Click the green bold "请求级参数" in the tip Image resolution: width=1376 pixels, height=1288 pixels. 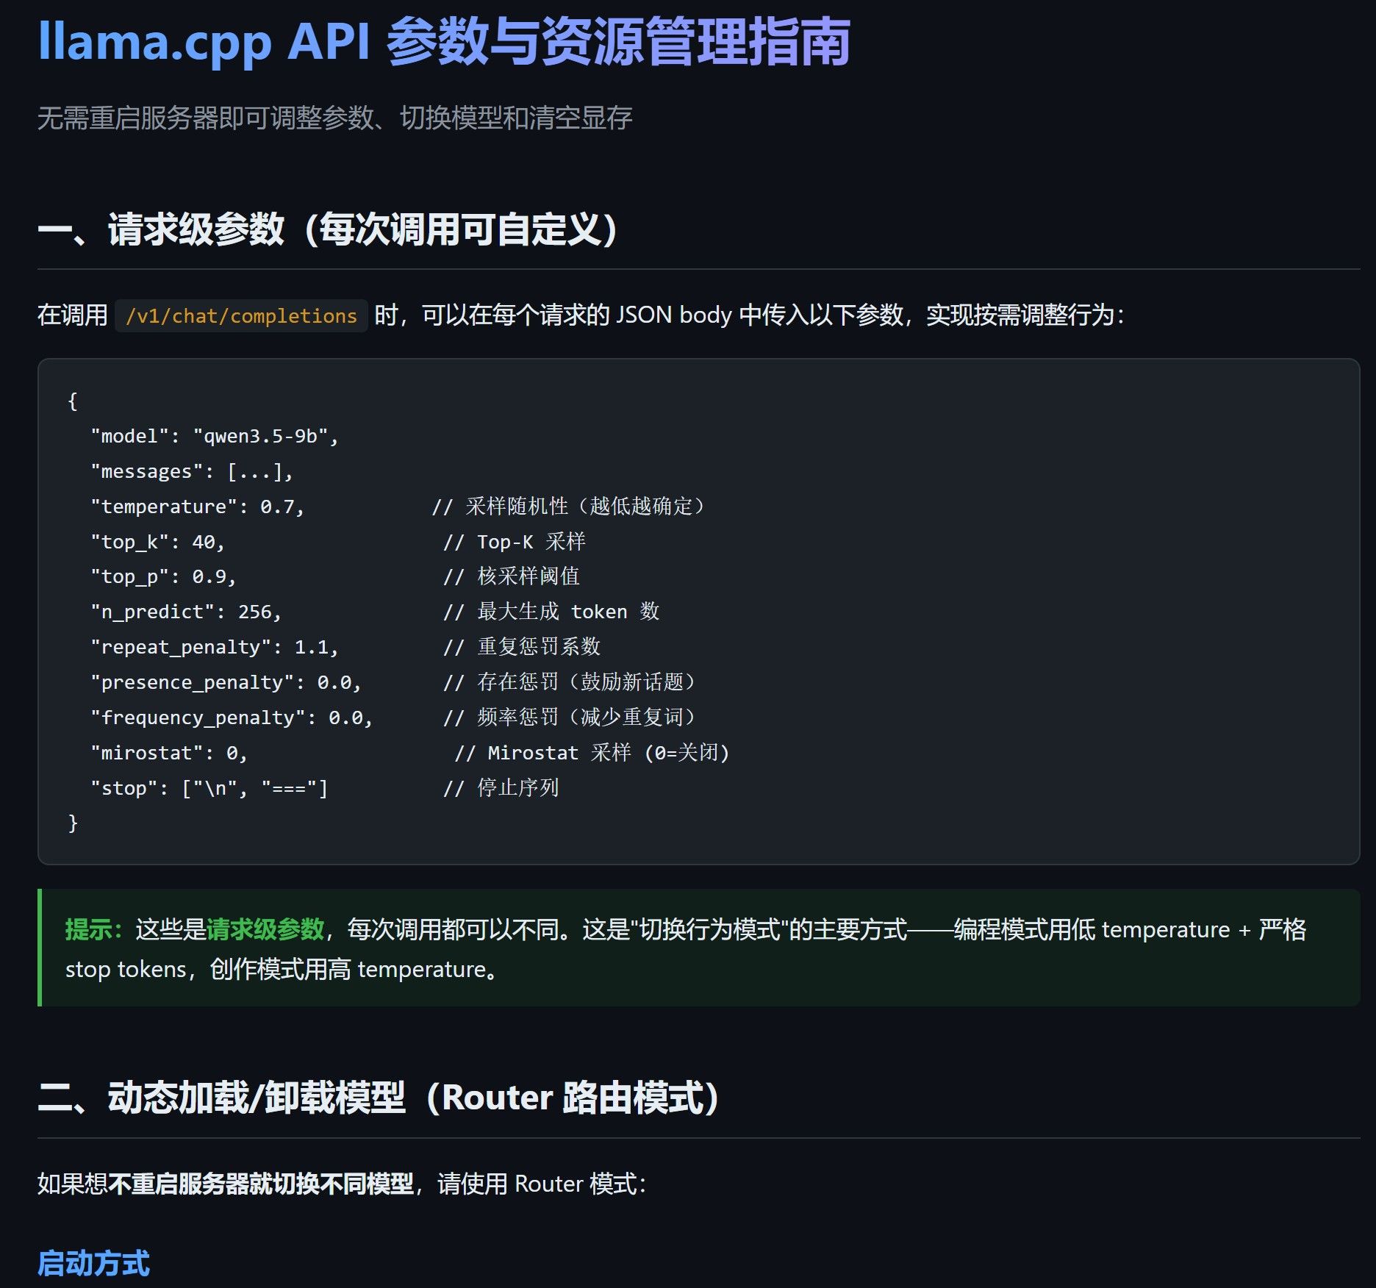click(265, 929)
